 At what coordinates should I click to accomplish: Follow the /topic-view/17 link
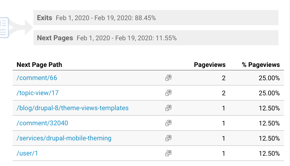37,93
